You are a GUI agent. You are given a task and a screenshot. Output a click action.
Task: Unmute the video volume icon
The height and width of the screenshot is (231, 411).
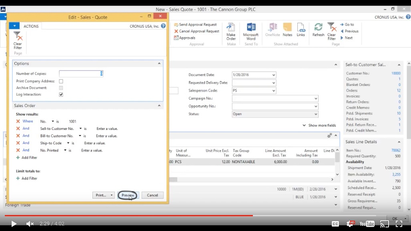coord(30,224)
